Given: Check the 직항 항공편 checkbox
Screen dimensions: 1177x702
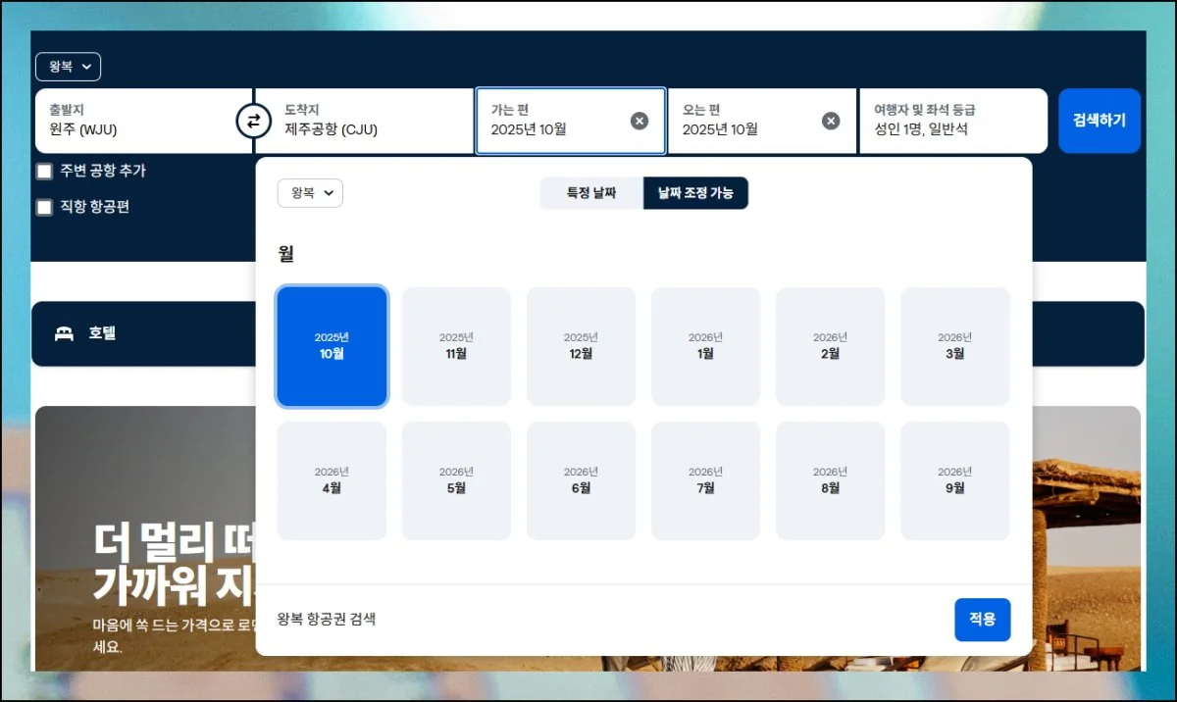Looking at the screenshot, I should [44, 207].
